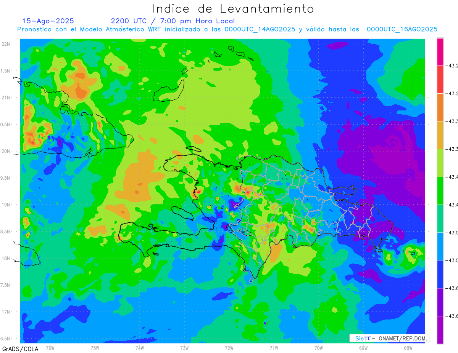Click the title "Indice de Levantamiento"
This screenshot has height=353, width=458.
pos(233,9)
